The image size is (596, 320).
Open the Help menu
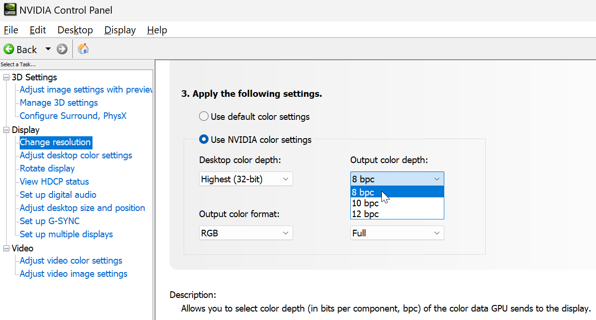157,30
